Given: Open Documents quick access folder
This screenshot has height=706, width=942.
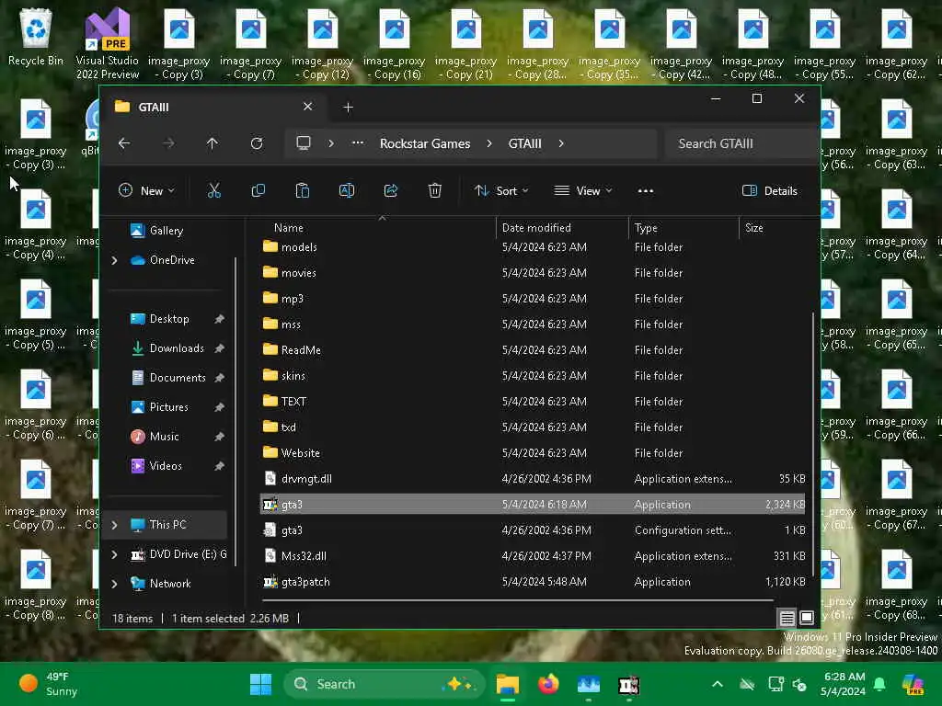Looking at the screenshot, I should [178, 378].
